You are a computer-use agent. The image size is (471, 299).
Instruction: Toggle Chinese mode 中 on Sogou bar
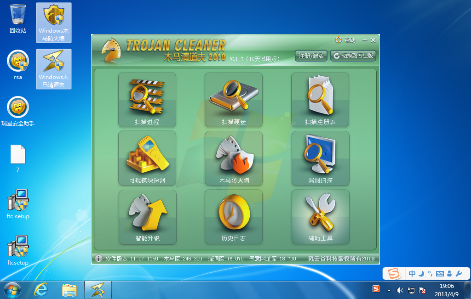click(x=412, y=273)
